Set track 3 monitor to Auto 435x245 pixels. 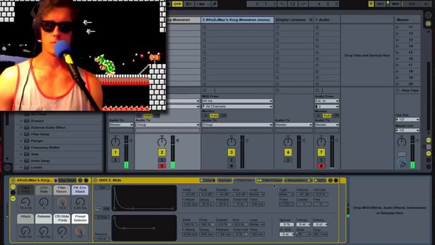coord(214,116)
